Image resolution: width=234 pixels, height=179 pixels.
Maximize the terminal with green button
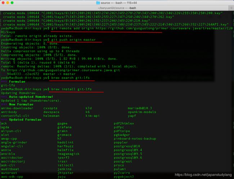pos(12,3)
